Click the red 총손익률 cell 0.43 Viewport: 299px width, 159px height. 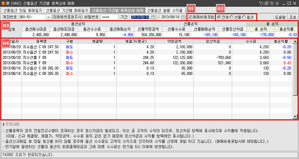click(x=281, y=63)
